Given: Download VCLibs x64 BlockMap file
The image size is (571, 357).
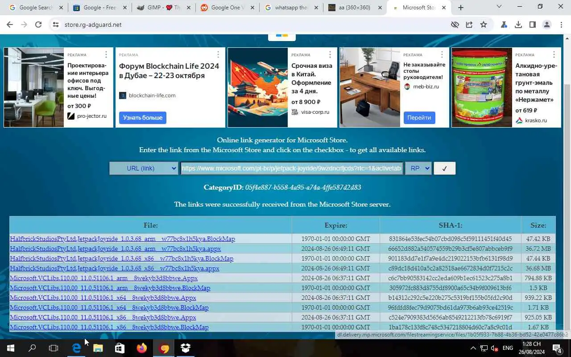Looking at the screenshot, I should click(109, 307).
